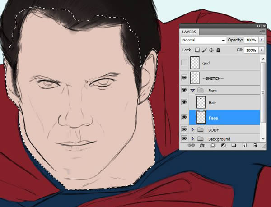Click the --SKETCH-- layer thumbnail
The image size is (271, 207).
tap(195, 78)
